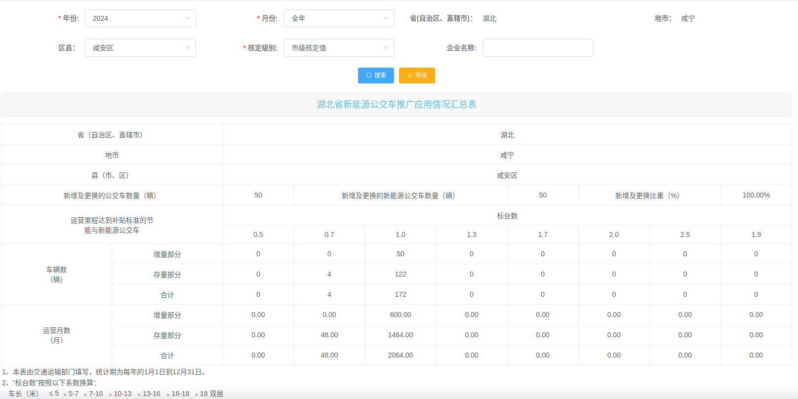Click the 100.00% value cell
This screenshot has height=399, width=798.
[x=756, y=196]
